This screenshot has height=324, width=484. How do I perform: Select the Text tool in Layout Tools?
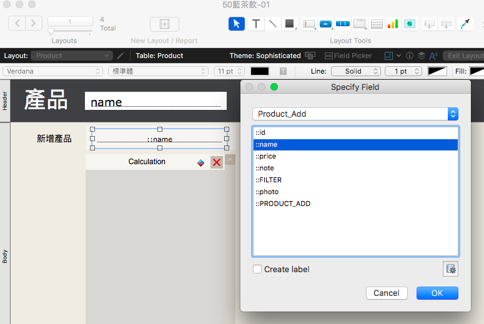[256, 24]
